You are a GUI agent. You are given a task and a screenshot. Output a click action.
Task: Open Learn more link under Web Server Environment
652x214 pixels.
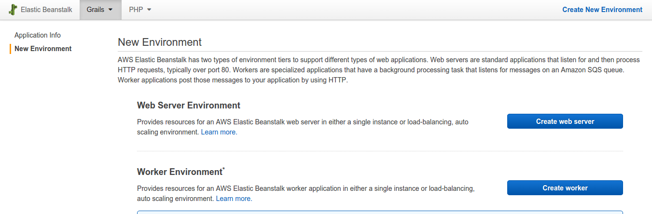tap(219, 132)
